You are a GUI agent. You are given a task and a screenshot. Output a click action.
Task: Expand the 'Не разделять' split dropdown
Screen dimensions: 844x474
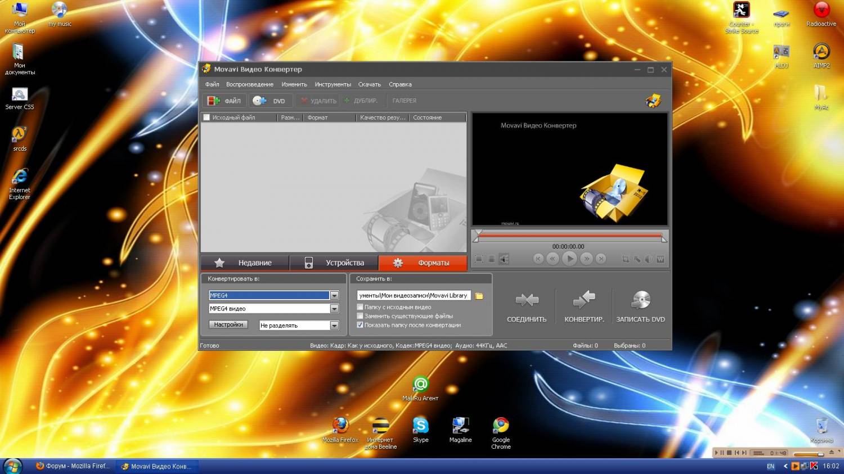[334, 326]
